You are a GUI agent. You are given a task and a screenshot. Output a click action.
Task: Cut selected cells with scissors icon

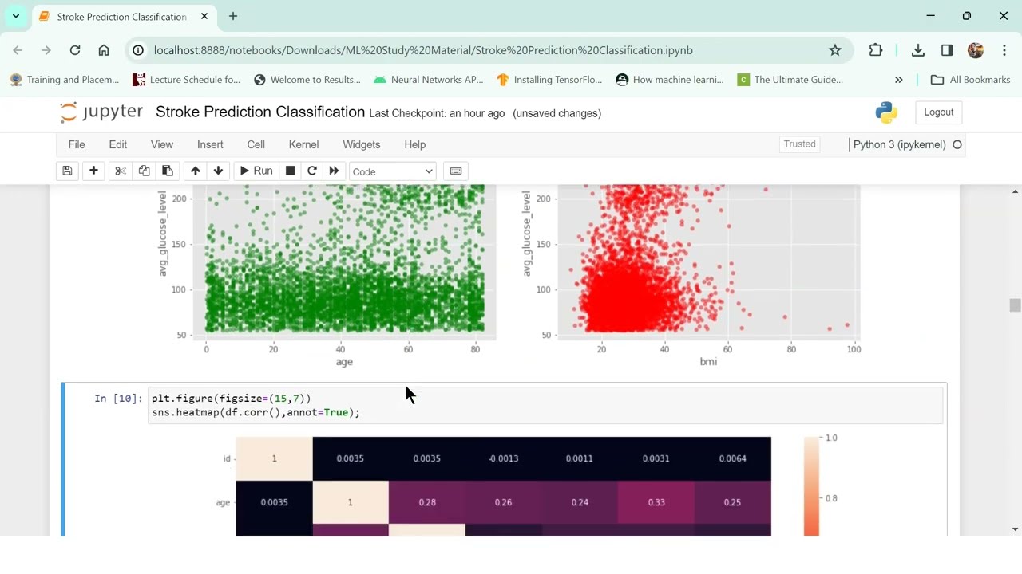coord(121,171)
